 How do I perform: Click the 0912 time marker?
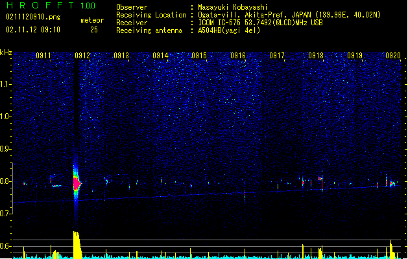[82, 56]
